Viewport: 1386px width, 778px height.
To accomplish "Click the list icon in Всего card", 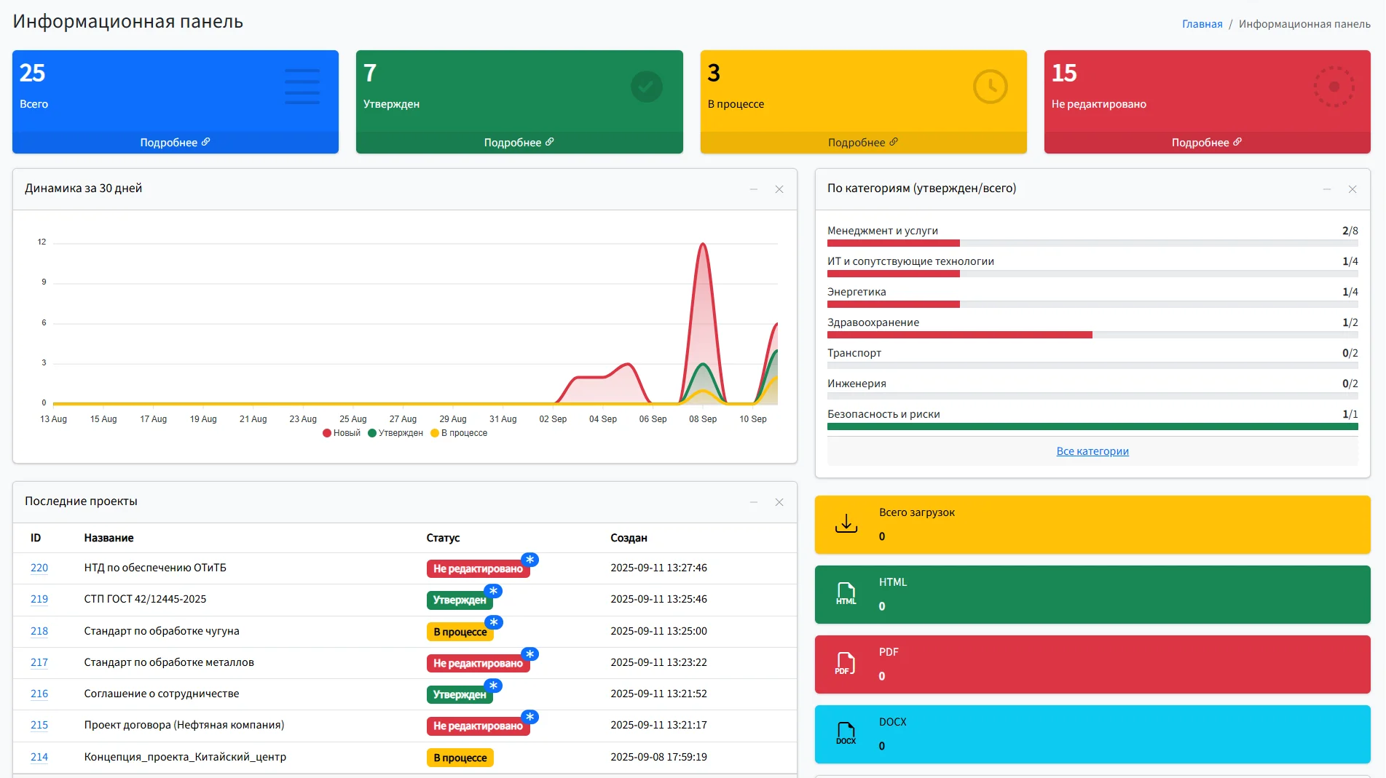I will pos(302,87).
